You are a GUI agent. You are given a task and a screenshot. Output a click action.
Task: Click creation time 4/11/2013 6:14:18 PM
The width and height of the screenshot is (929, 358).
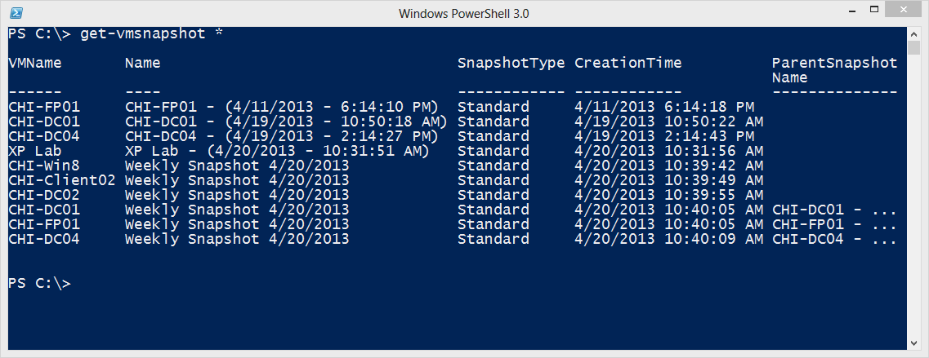664,107
